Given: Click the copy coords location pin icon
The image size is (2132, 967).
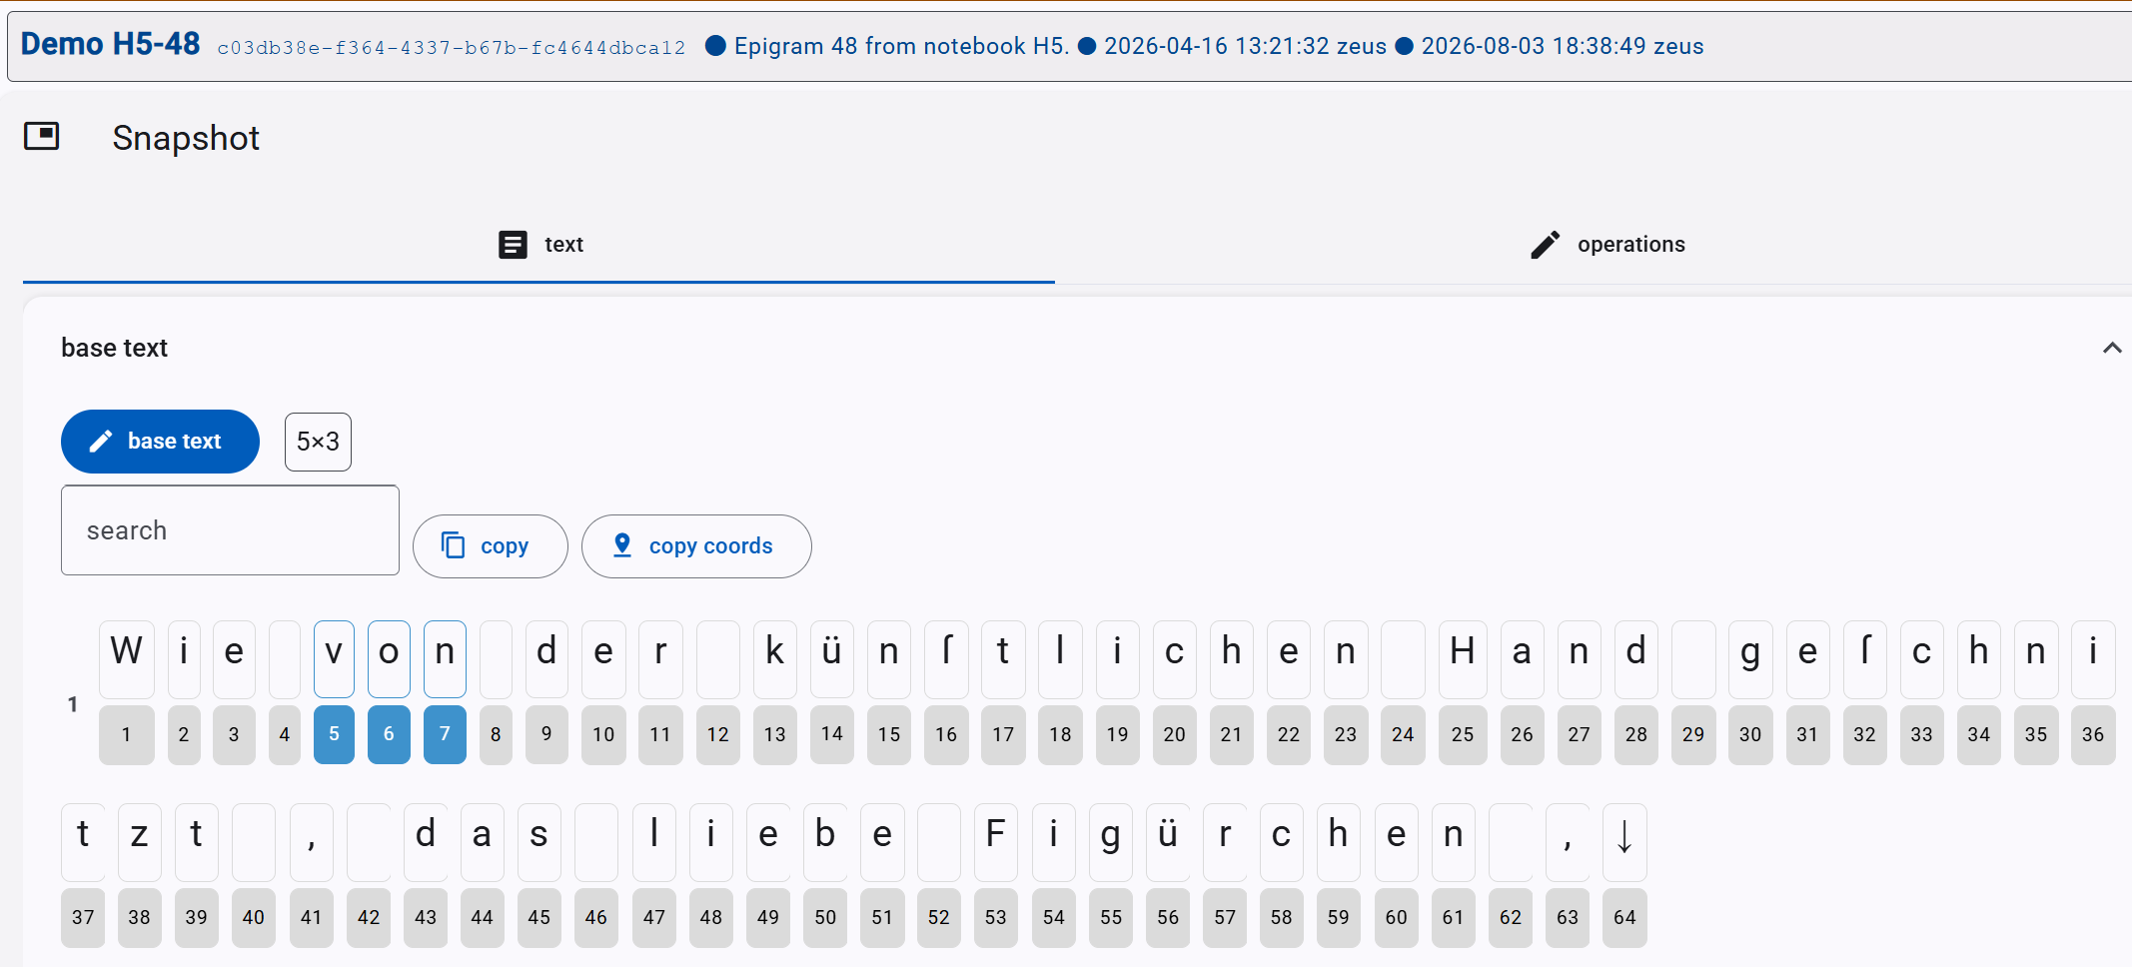Looking at the screenshot, I should [622, 545].
